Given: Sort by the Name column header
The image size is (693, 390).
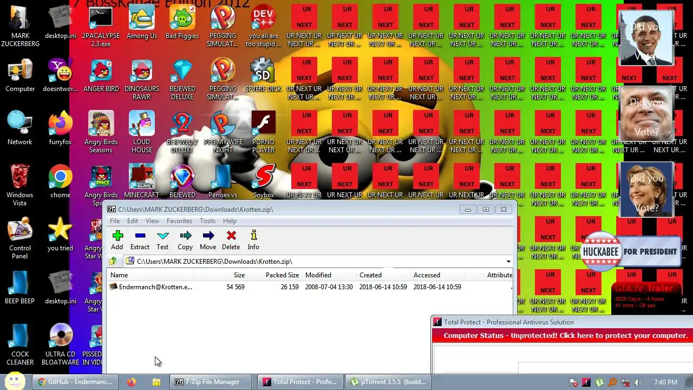Looking at the screenshot, I should point(151,275).
